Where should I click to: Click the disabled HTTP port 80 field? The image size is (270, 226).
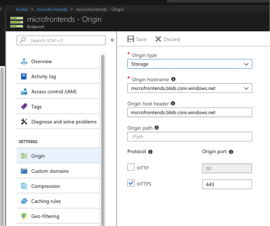pos(227,168)
